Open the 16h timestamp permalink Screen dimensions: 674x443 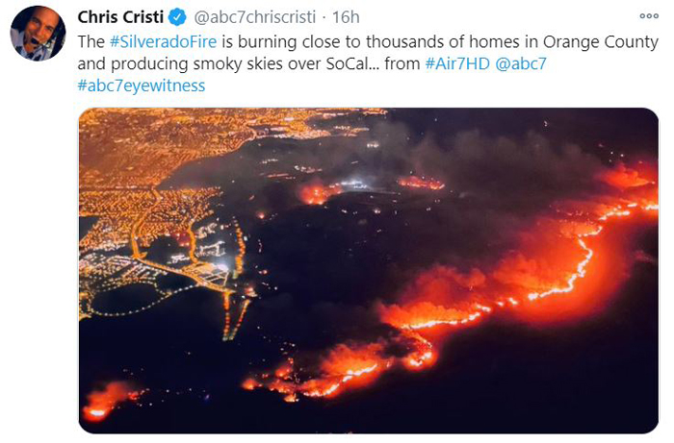pyautogui.click(x=346, y=17)
